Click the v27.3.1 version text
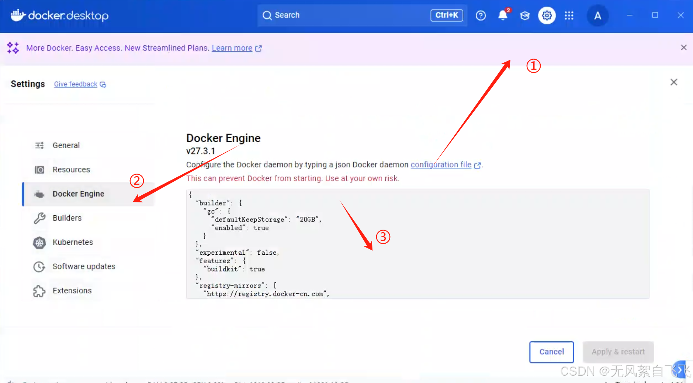 [201, 151]
